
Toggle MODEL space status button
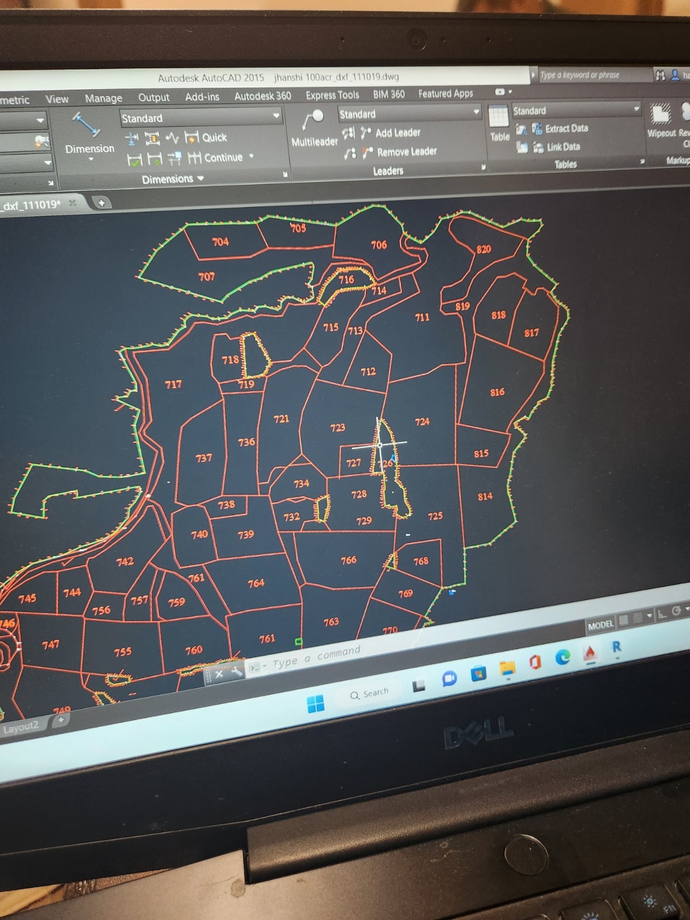(600, 625)
